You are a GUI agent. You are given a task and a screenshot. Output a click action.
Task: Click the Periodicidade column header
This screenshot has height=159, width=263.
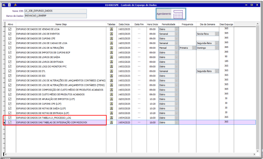pyautogui.click(x=168, y=24)
